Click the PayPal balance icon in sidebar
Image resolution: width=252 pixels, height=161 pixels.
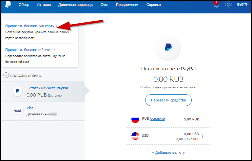[x=17, y=92]
